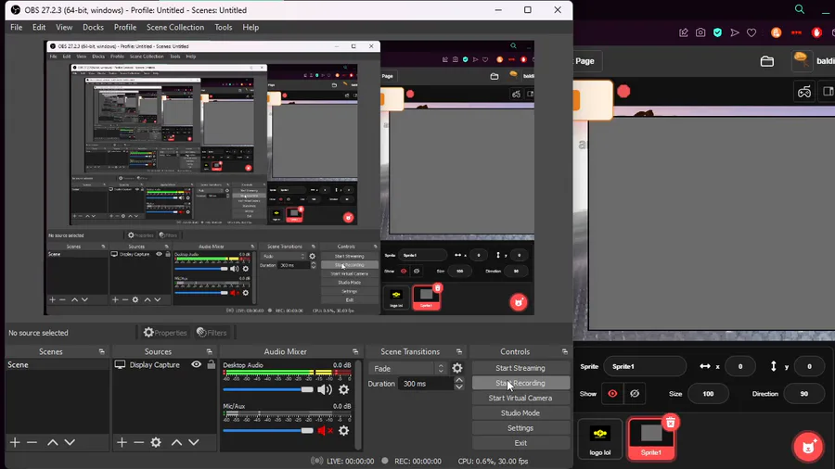Toggle Display Capture lock
Image resolution: width=835 pixels, height=469 pixels.
pos(212,365)
